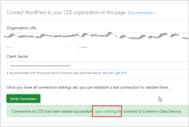Image resolution: width=189 pixels, height=127 pixels.
Task: Click the Organization URL label
Action: 22,28
